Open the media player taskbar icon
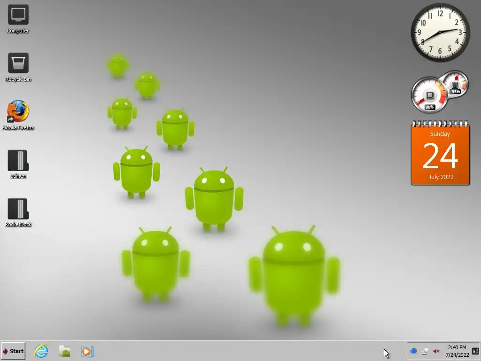The image size is (481, 361). tap(87, 351)
